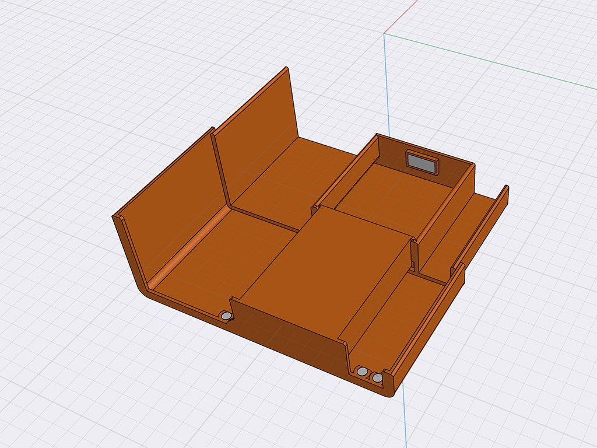Click the origin point where the axes meet

(x=384, y=33)
